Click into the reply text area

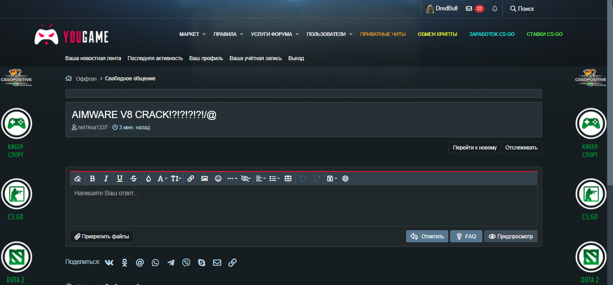coord(304,206)
